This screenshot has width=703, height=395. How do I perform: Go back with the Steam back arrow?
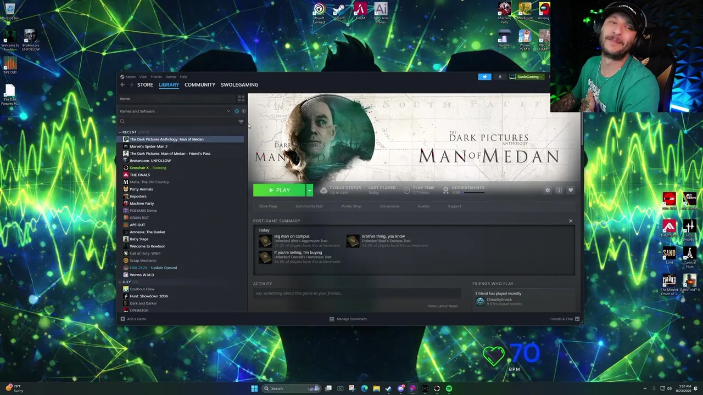(x=122, y=84)
